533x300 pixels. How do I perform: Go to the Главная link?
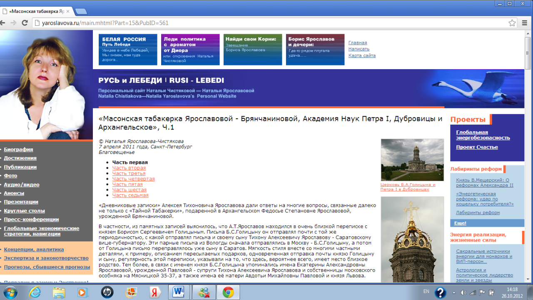point(358,43)
